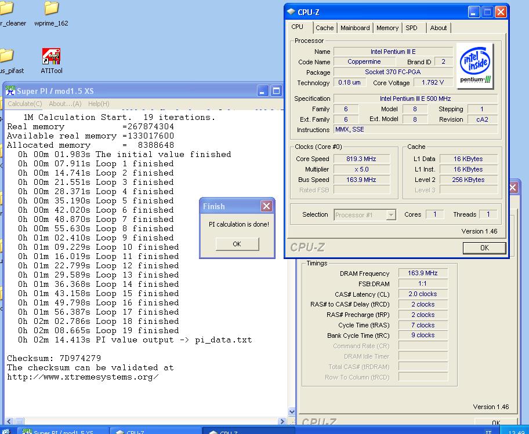Click the Super PI horizontal scrollbar left arrow
The height and width of the screenshot is (434, 529).
coord(9,421)
